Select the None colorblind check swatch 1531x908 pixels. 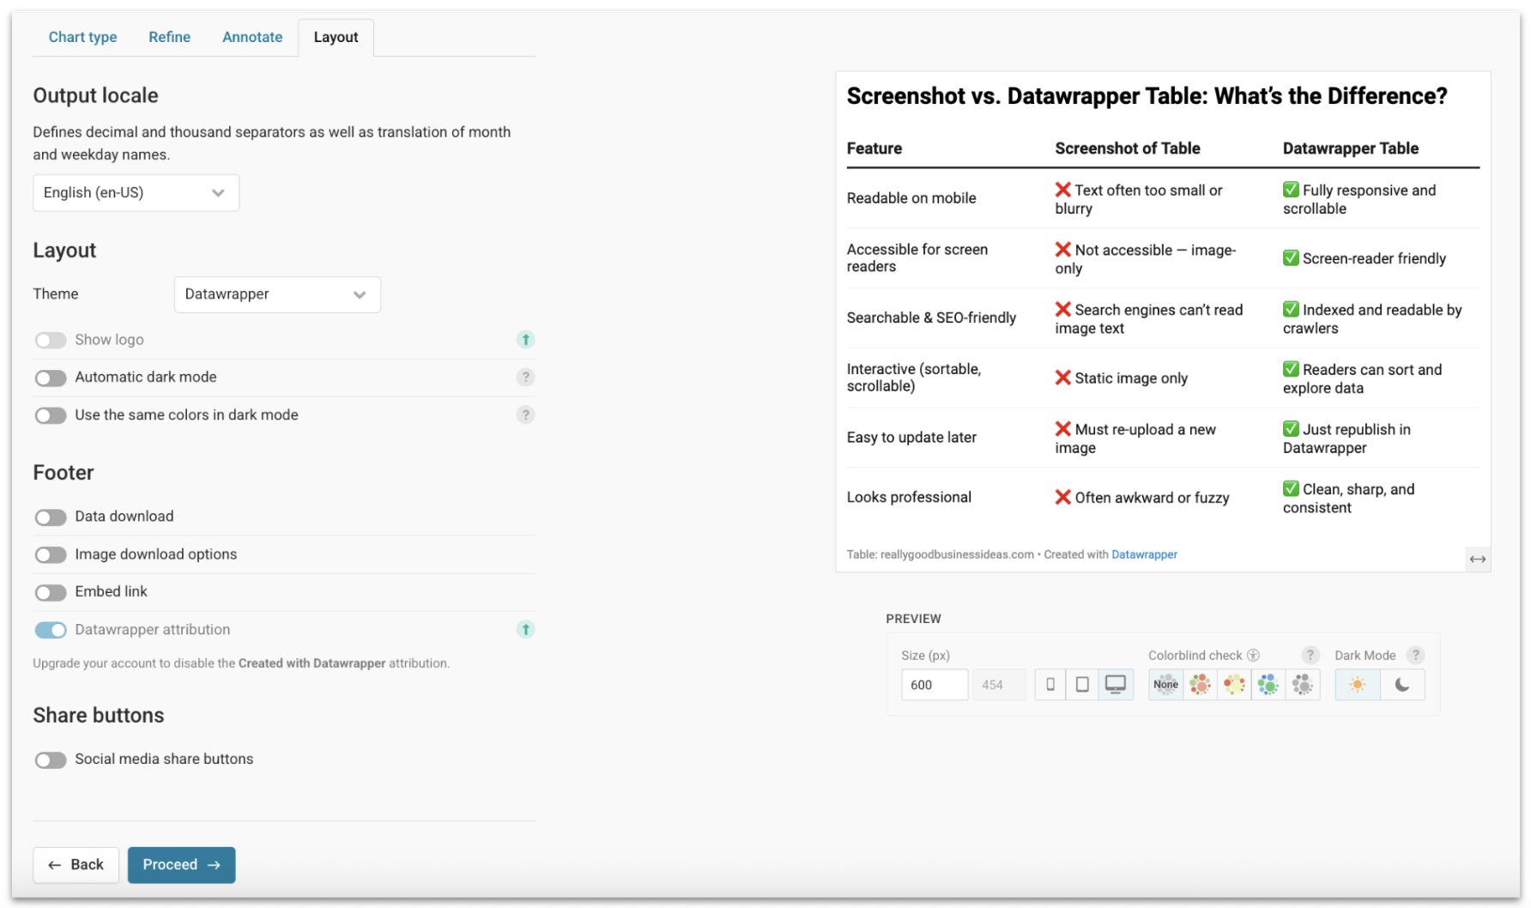pyautogui.click(x=1165, y=684)
